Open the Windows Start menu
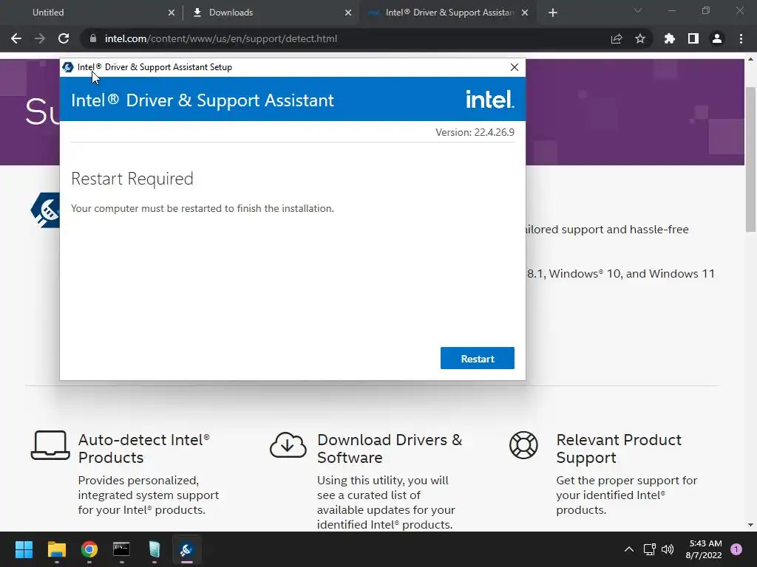The image size is (757, 567). click(x=24, y=549)
